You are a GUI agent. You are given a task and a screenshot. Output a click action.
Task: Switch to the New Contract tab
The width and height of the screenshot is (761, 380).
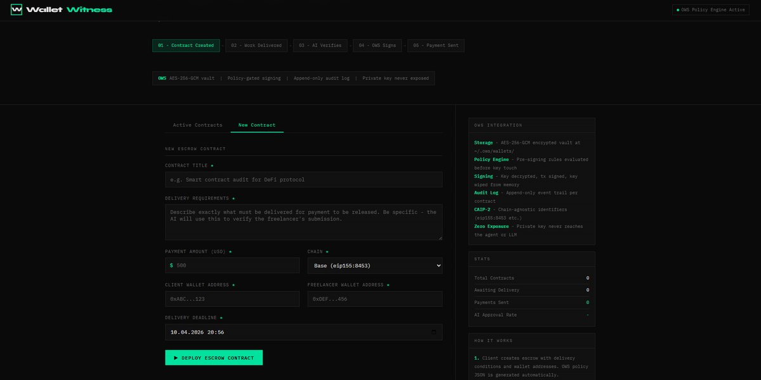tap(257, 125)
